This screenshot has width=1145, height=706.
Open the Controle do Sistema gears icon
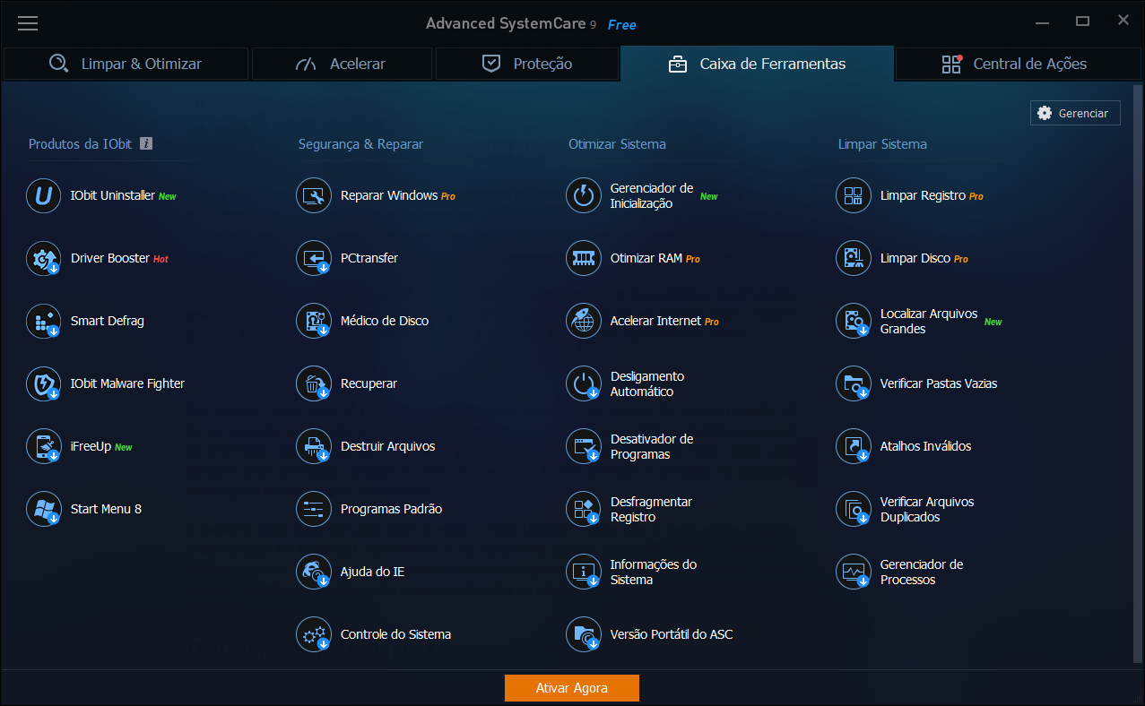click(x=314, y=634)
